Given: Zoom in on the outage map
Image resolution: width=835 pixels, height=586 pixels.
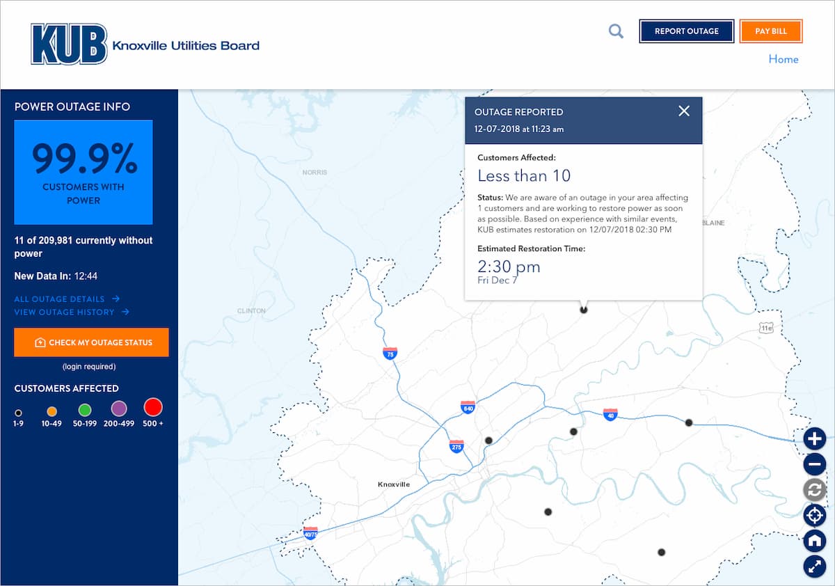Looking at the screenshot, I should point(814,438).
